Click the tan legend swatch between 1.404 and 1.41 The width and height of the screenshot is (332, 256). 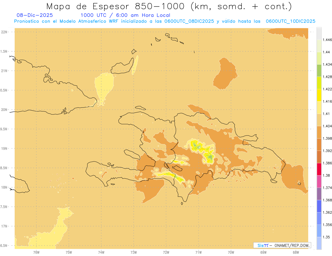point(319,120)
